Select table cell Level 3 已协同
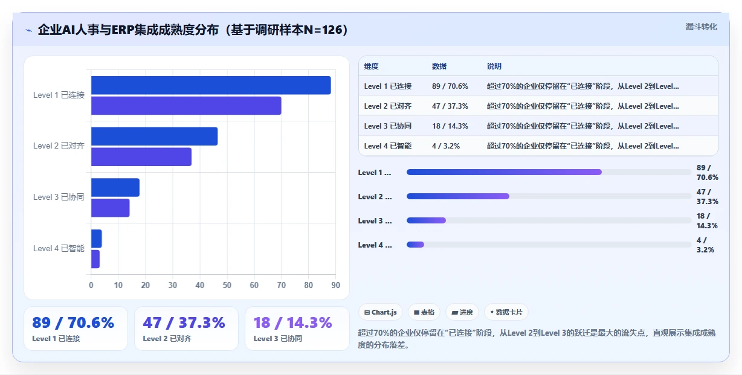742x375 pixels. click(x=388, y=126)
